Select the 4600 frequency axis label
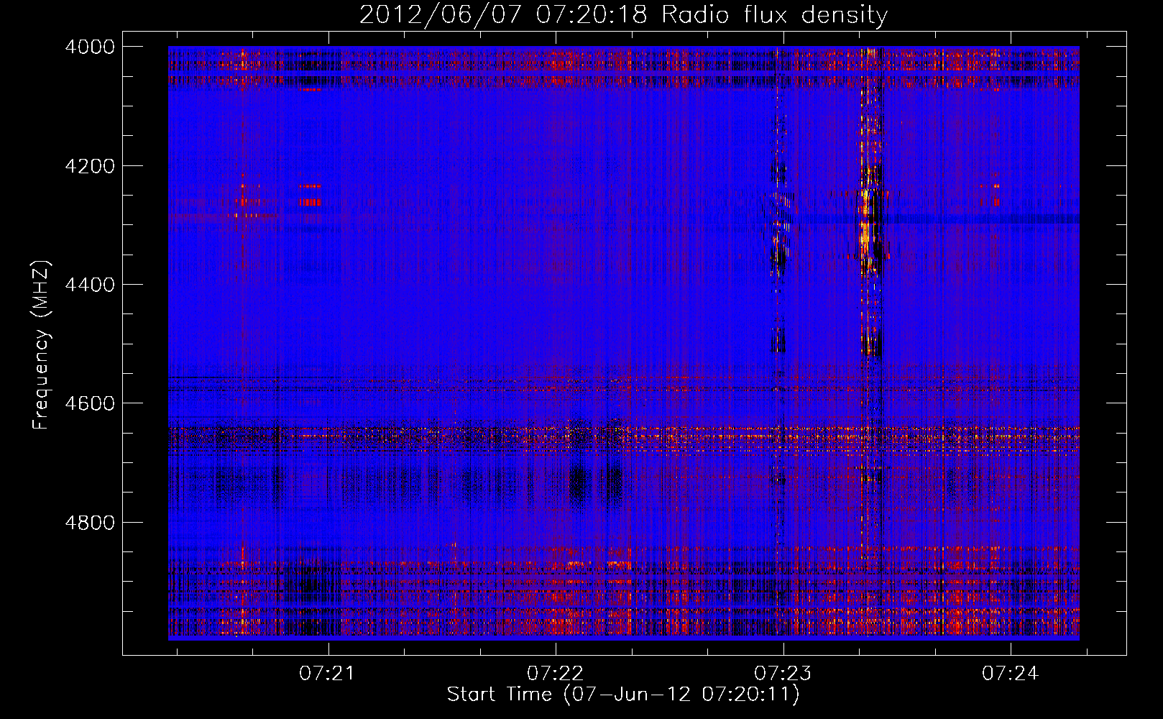The width and height of the screenshot is (1163, 719). pos(89,403)
